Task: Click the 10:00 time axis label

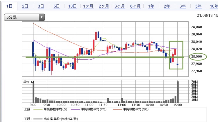Action: point(61,105)
